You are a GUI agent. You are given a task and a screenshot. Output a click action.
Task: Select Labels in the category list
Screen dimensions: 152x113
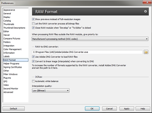pos(6,56)
